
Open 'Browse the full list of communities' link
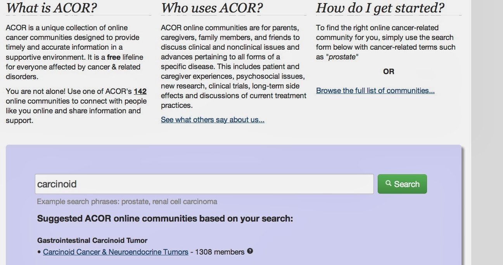[x=375, y=90]
